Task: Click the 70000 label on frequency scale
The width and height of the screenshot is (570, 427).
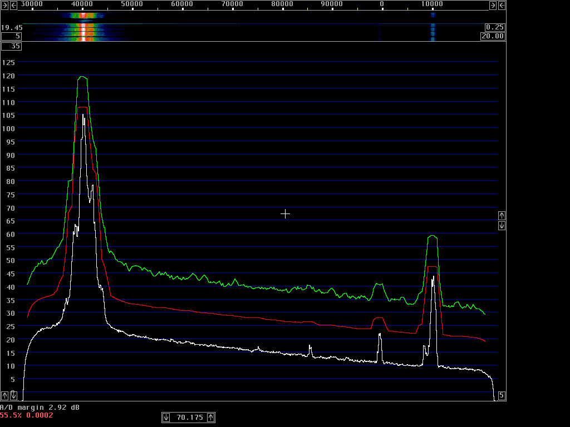Action: point(232,4)
